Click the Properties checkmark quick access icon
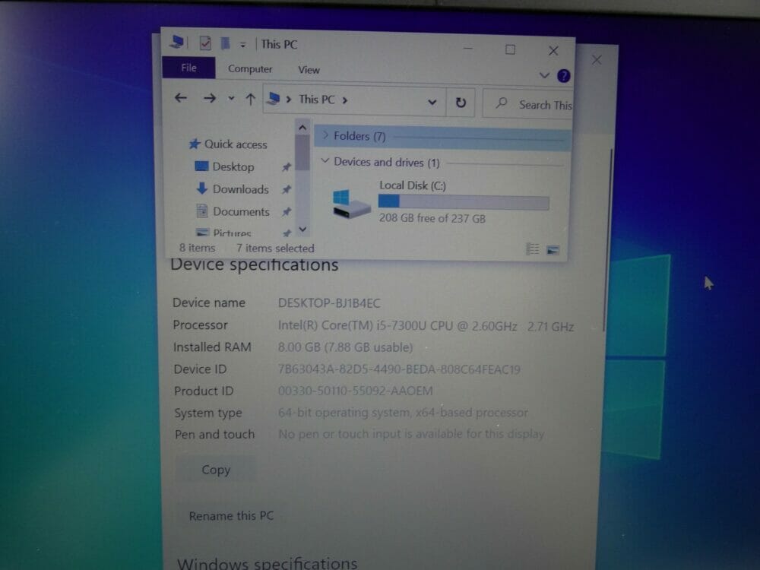760x570 pixels. coord(205,43)
